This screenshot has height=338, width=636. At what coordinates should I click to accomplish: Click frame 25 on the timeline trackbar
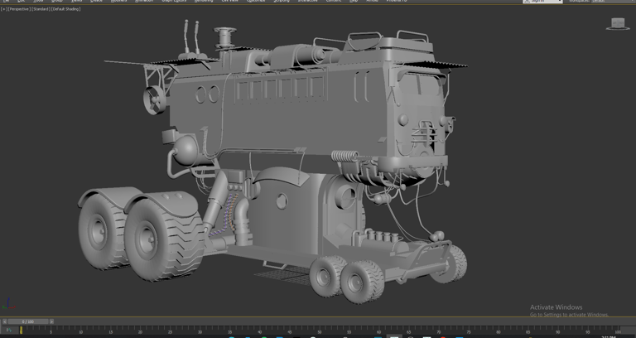(170, 330)
